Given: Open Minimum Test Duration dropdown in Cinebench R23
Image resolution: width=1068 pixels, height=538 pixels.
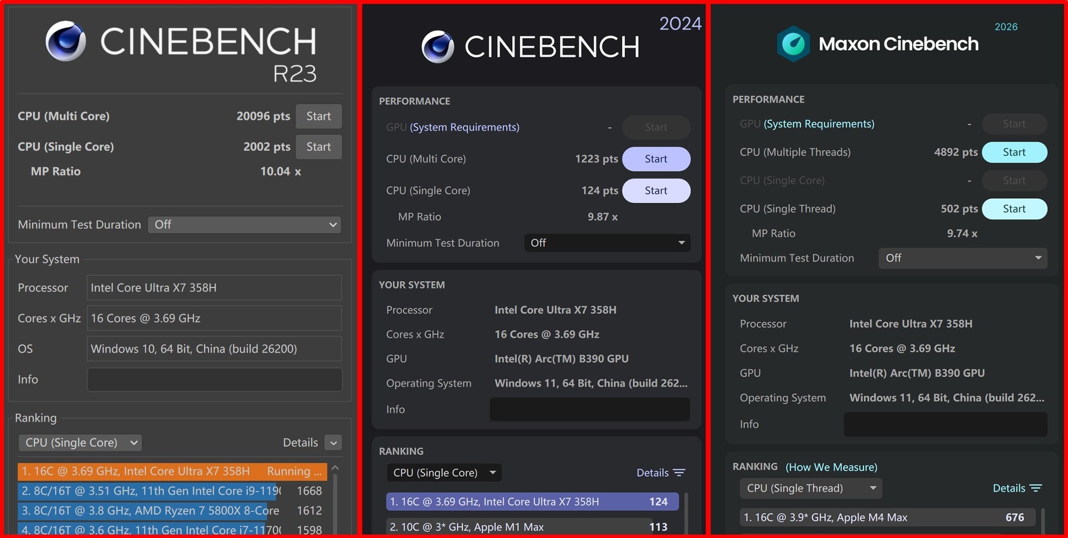Looking at the screenshot, I should pos(245,225).
